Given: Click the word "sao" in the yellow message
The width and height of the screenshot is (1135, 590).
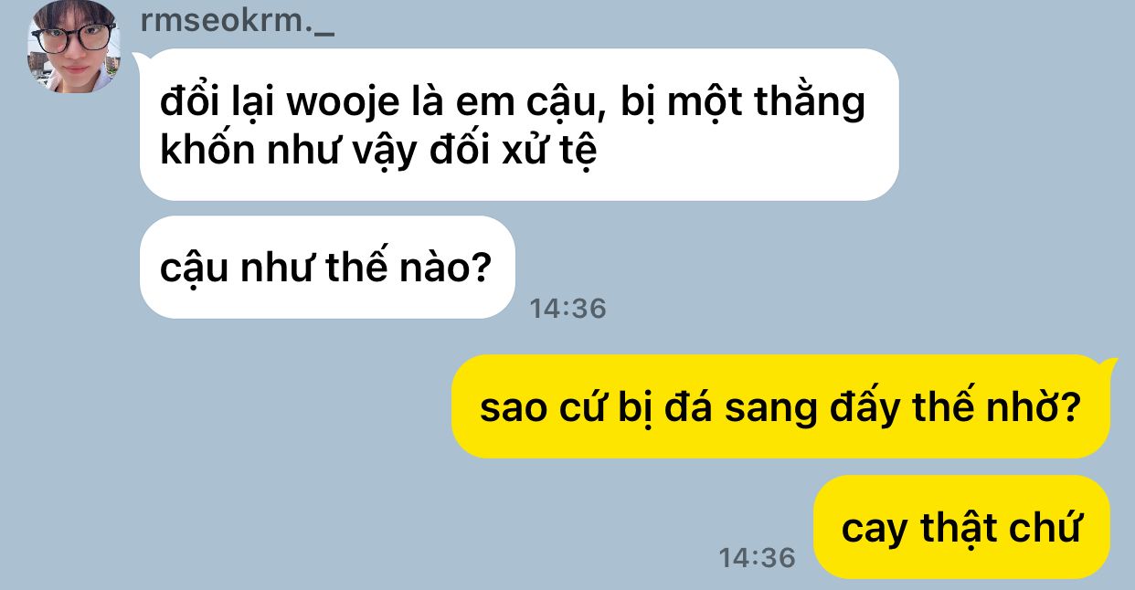Looking at the screenshot, I should pos(514,409).
